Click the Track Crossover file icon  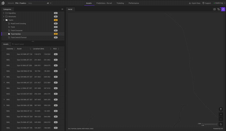pyautogui.click(x=9, y=30)
